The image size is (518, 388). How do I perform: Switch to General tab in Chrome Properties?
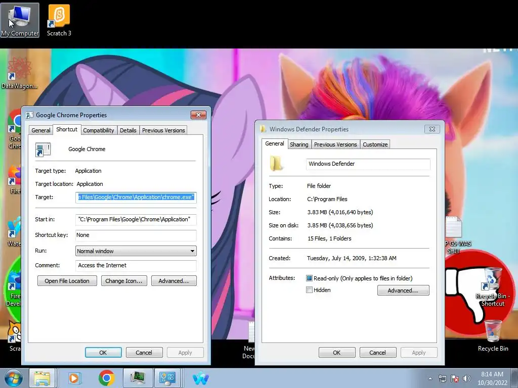(x=41, y=130)
